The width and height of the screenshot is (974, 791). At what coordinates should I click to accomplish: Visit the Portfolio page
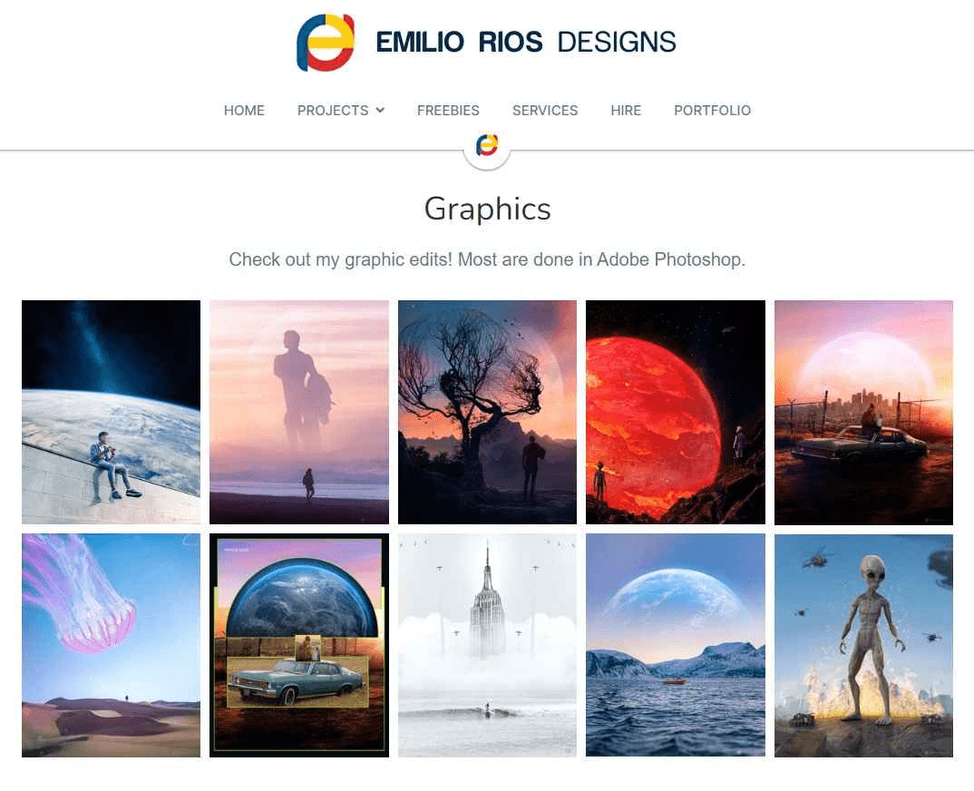(x=713, y=111)
